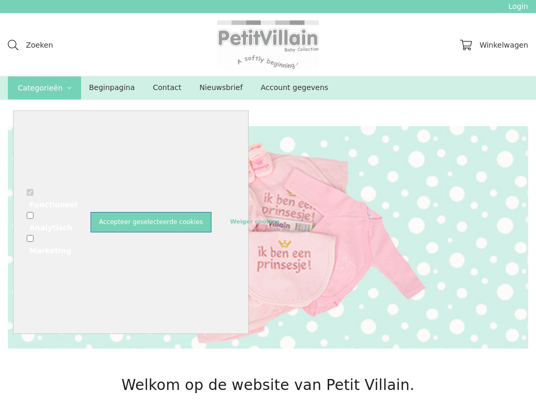Go to Beginpagina in the navigation
Screen dimensions: 536x402
tap(112, 87)
